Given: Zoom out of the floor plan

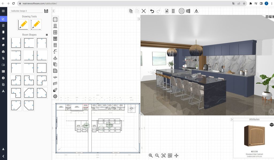Looking at the screenshot, I should pyautogui.click(x=157, y=155).
